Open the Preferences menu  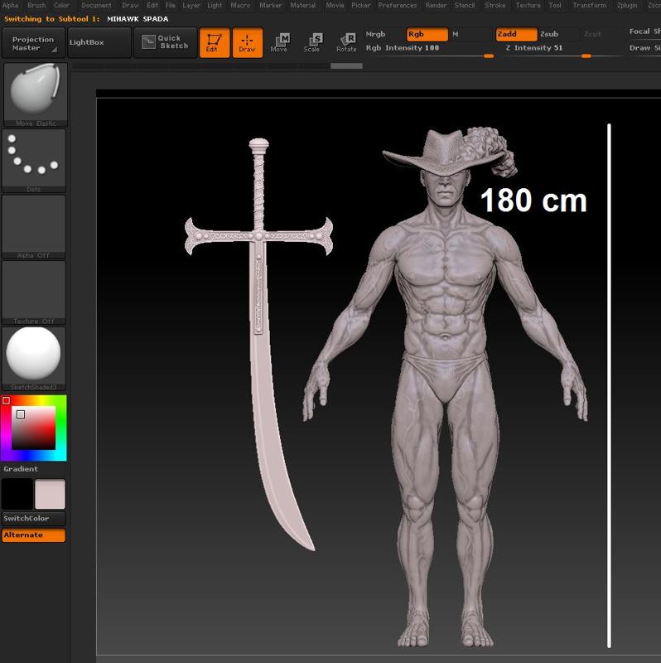[x=398, y=5]
